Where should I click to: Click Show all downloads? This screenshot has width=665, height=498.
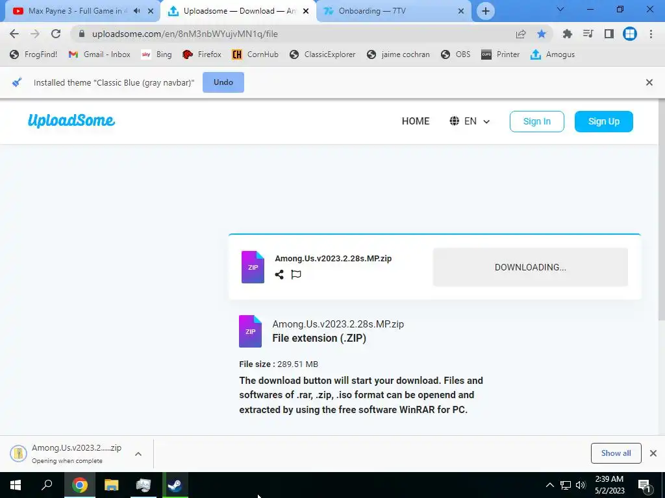616,453
